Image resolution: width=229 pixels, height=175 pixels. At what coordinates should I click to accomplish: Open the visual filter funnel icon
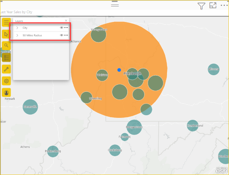point(201,6)
